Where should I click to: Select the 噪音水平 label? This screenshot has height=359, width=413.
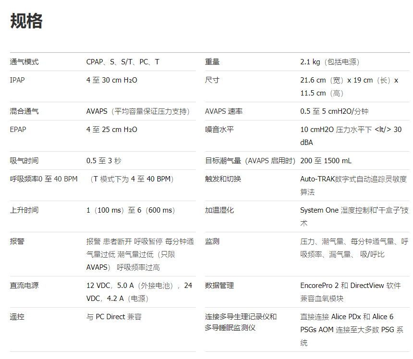[219, 130]
